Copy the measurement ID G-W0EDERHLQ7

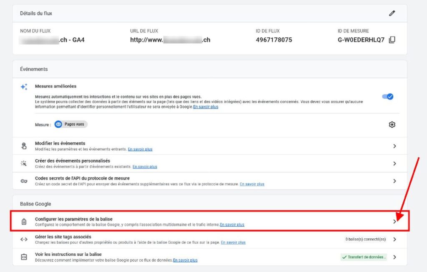[392, 40]
